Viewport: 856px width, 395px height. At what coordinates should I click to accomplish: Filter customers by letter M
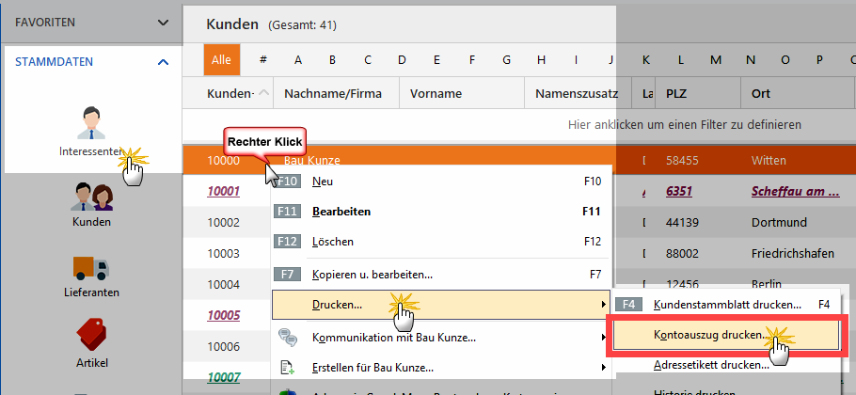716,60
